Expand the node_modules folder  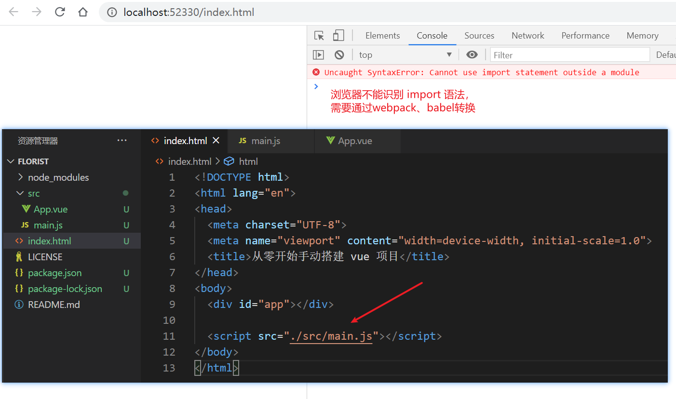[20, 177]
